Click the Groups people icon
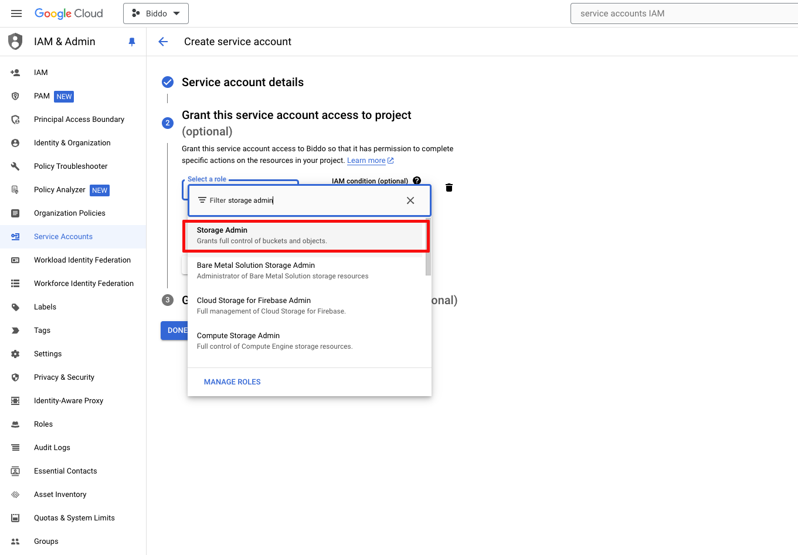This screenshot has width=798, height=555. coord(15,542)
